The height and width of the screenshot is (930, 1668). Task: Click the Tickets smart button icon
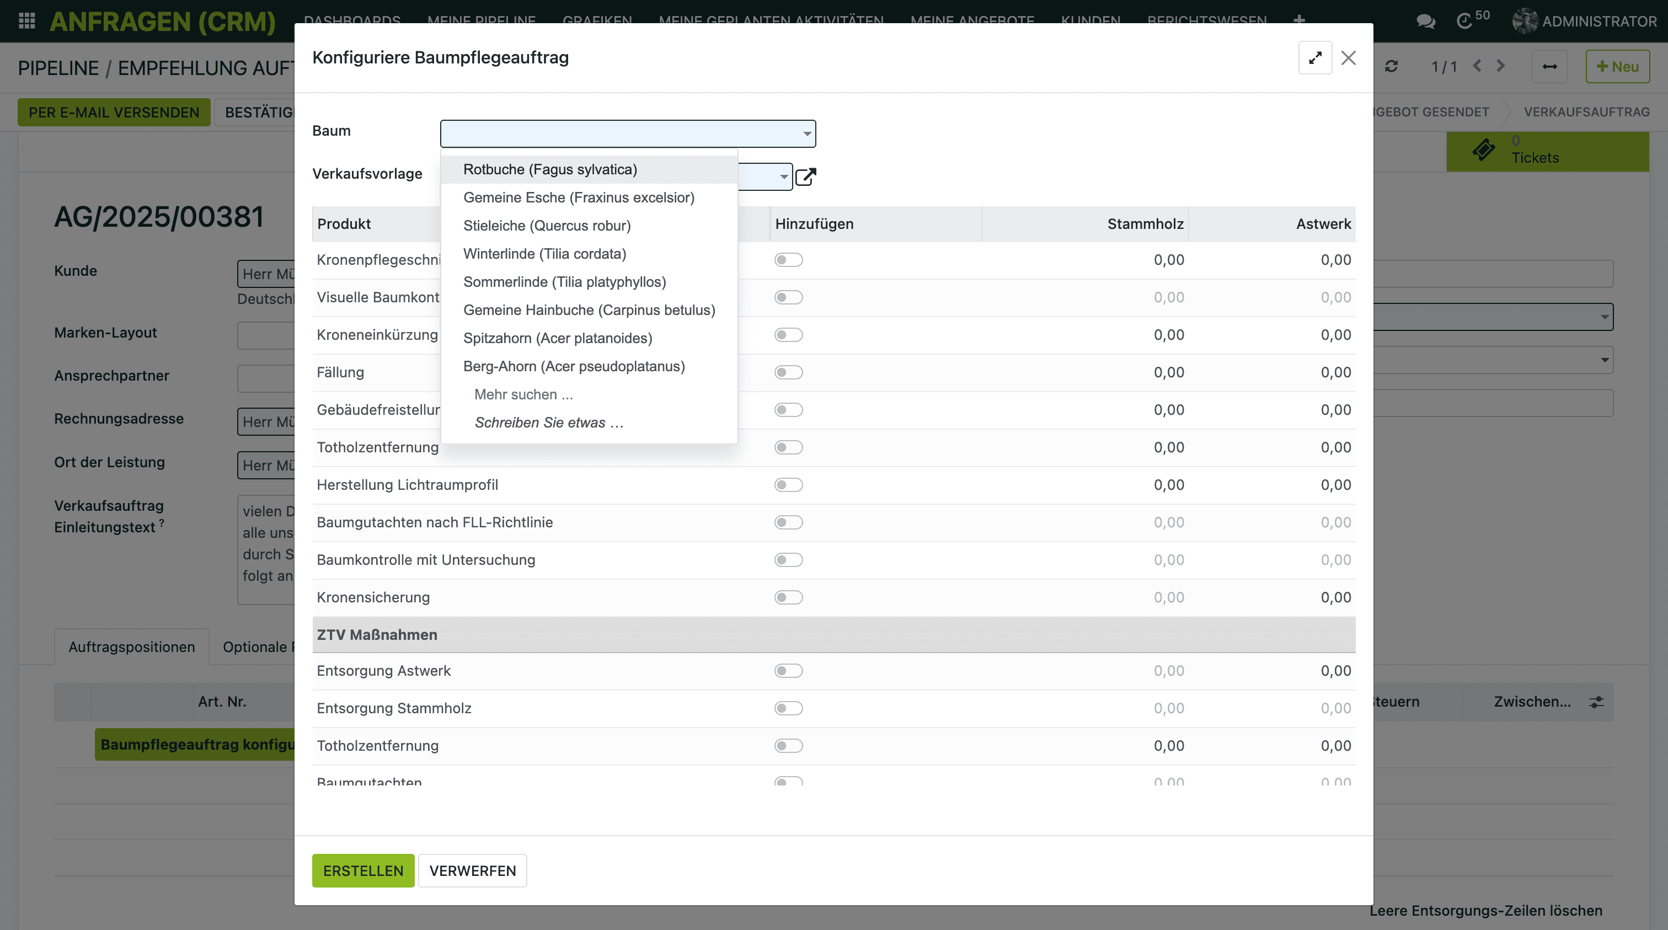point(1483,150)
